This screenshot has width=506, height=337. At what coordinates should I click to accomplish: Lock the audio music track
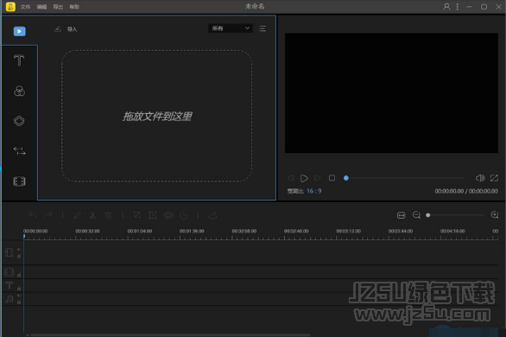[19, 302]
